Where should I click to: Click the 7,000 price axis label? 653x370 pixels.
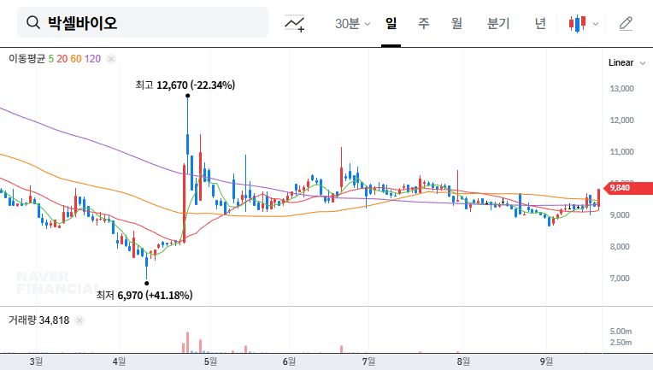point(620,279)
